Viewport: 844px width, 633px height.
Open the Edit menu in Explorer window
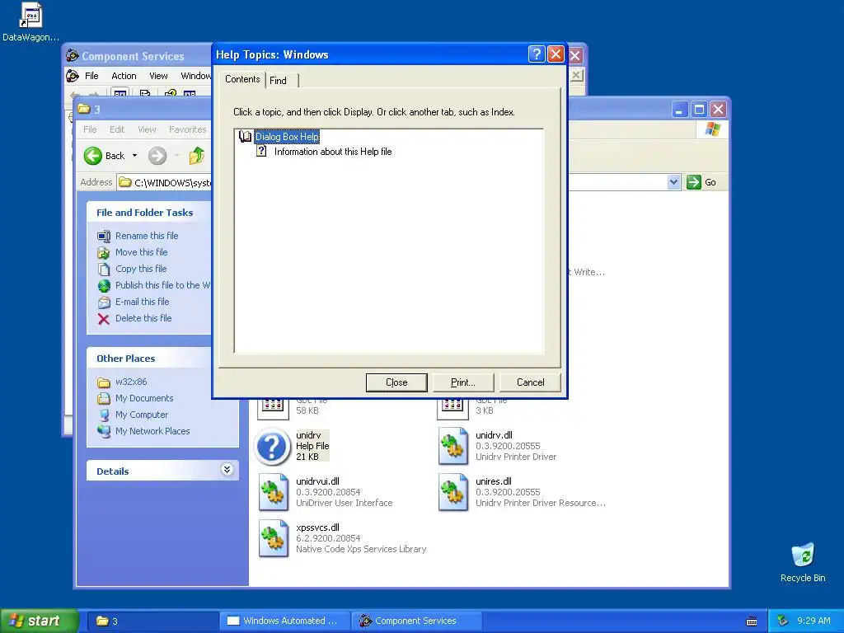point(117,129)
